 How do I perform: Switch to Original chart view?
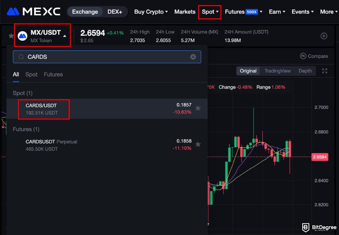click(x=248, y=71)
